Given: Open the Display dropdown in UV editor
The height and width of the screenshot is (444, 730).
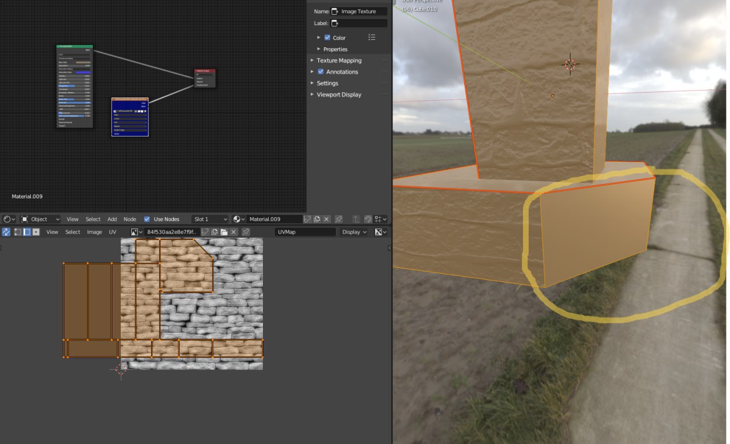Looking at the screenshot, I should tap(355, 232).
